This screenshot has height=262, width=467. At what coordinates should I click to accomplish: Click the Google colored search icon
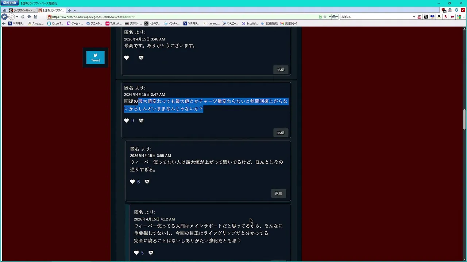pyautogui.click(x=459, y=17)
